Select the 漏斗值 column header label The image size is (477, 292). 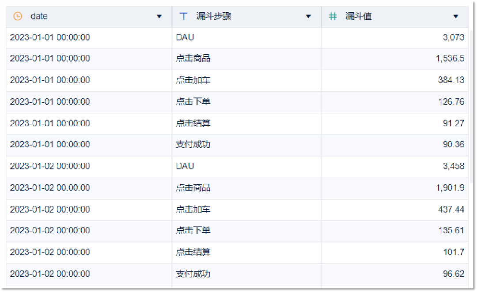click(358, 16)
